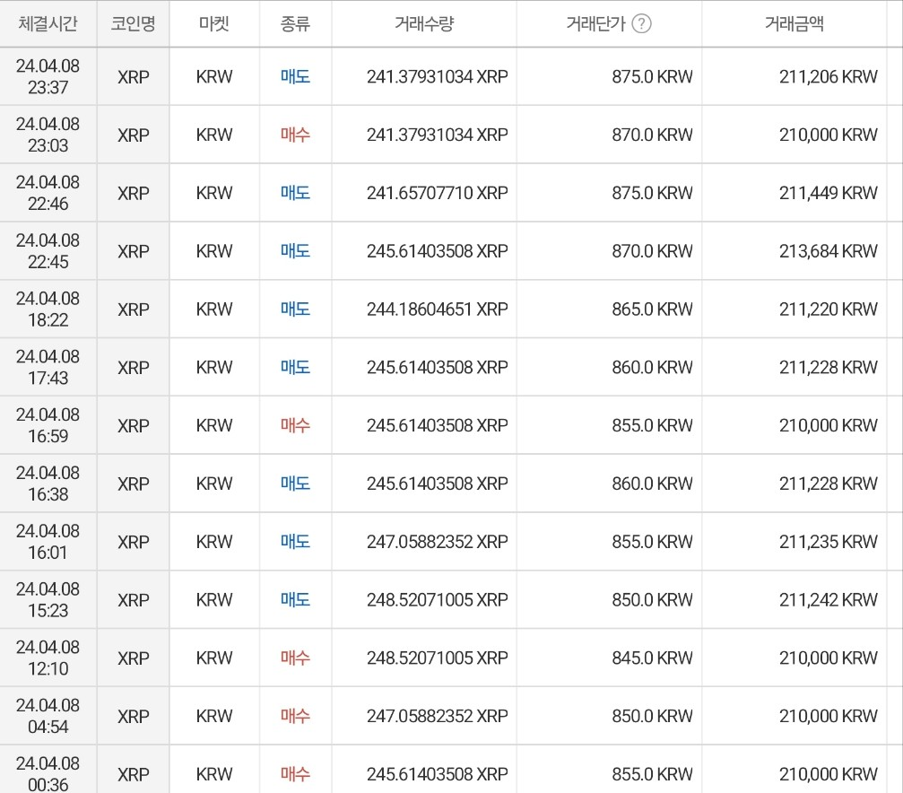This screenshot has height=793, width=903.
Task: Click 870.0 KRW price in 23:03 row
Action: coord(652,135)
